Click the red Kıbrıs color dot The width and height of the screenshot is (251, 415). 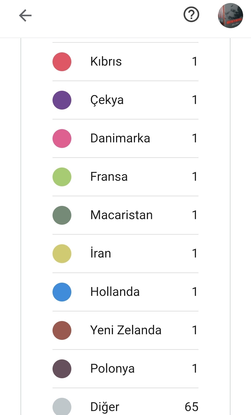click(x=62, y=62)
